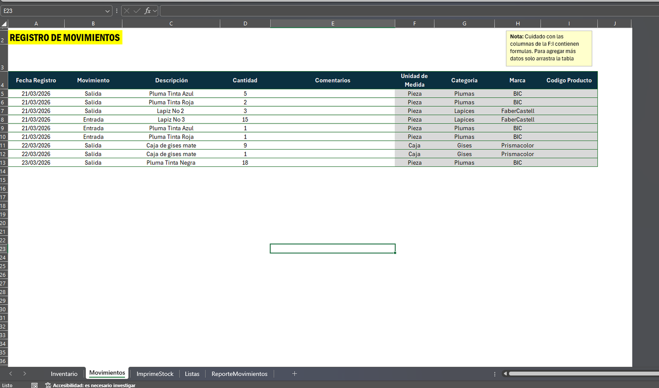Click the Fecha Registro table header
The width and height of the screenshot is (659, 388).
(x=36, y=80)
